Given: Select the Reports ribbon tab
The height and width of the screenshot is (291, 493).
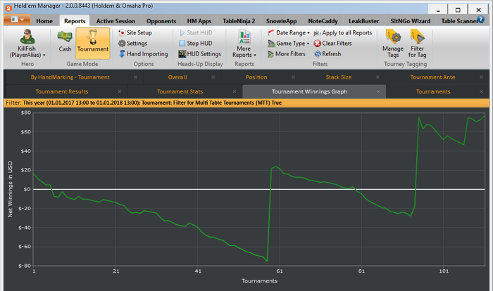Looking at the screenshot, I should pos(75,21).
